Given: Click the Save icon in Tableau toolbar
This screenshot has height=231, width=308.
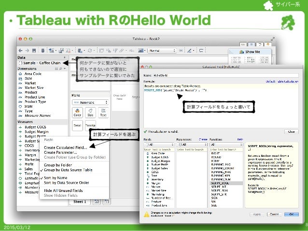Looking at the screenshot, I should 34,51.
